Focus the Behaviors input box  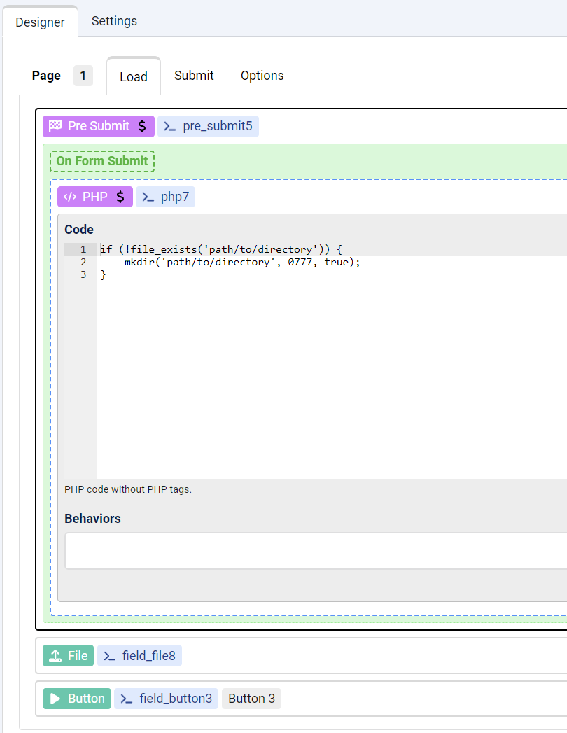coord(316,551)
